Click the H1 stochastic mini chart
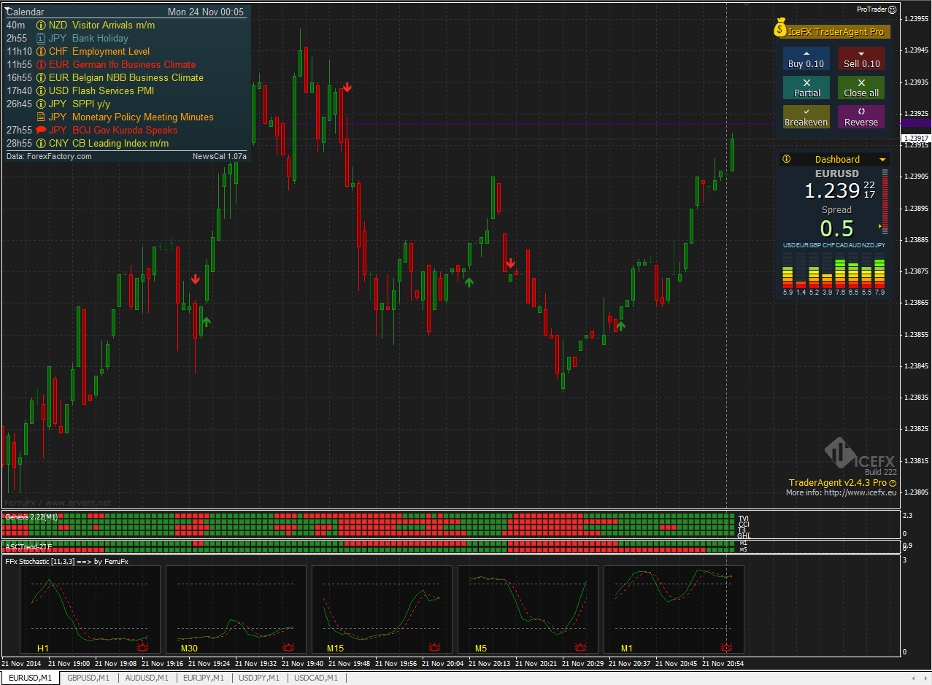This screenshot has height=685, width=932. point(90,610)
